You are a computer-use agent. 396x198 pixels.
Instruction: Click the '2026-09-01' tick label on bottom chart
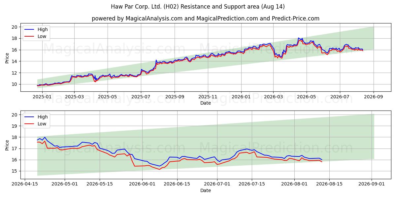click(372, 184)
